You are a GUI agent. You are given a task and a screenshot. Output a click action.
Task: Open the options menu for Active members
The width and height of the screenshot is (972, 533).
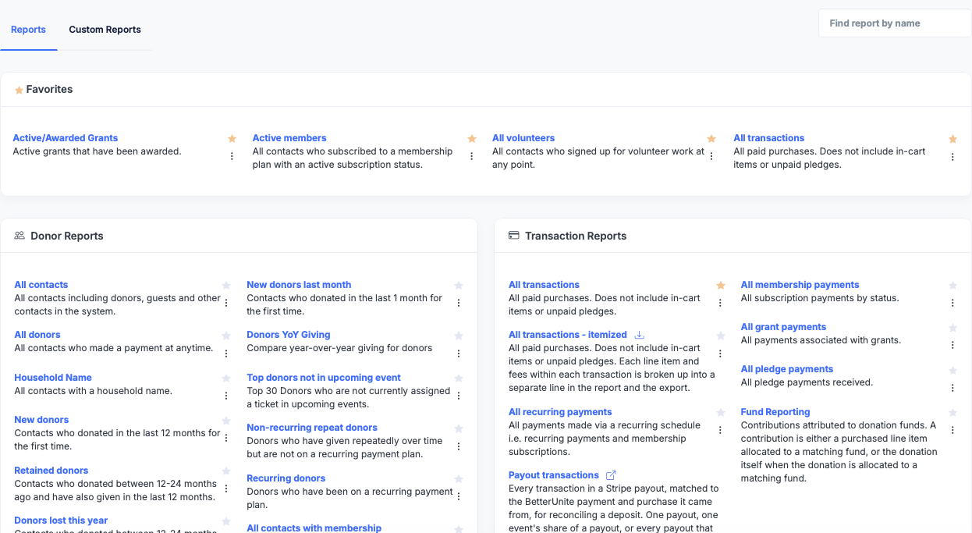tap(472, 156)
